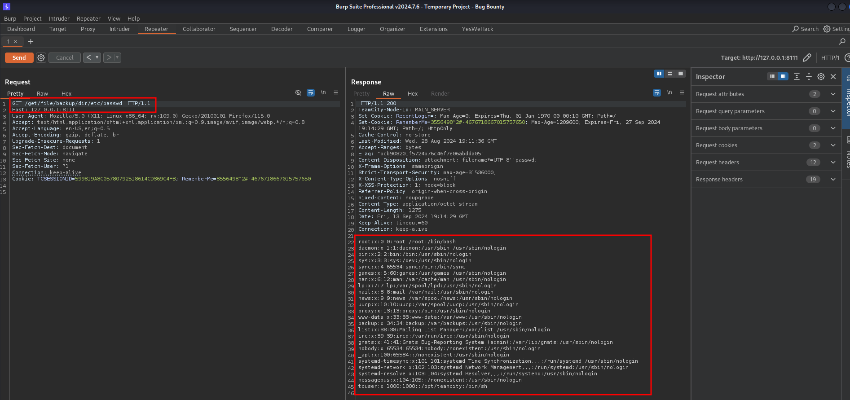Click the root:x:0:0 line in response
850x400 pixels.
[x=407, y=242]
